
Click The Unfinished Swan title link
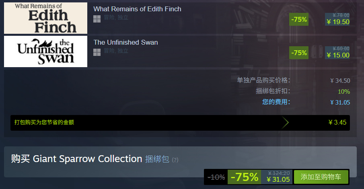click(x=125, y=42)
